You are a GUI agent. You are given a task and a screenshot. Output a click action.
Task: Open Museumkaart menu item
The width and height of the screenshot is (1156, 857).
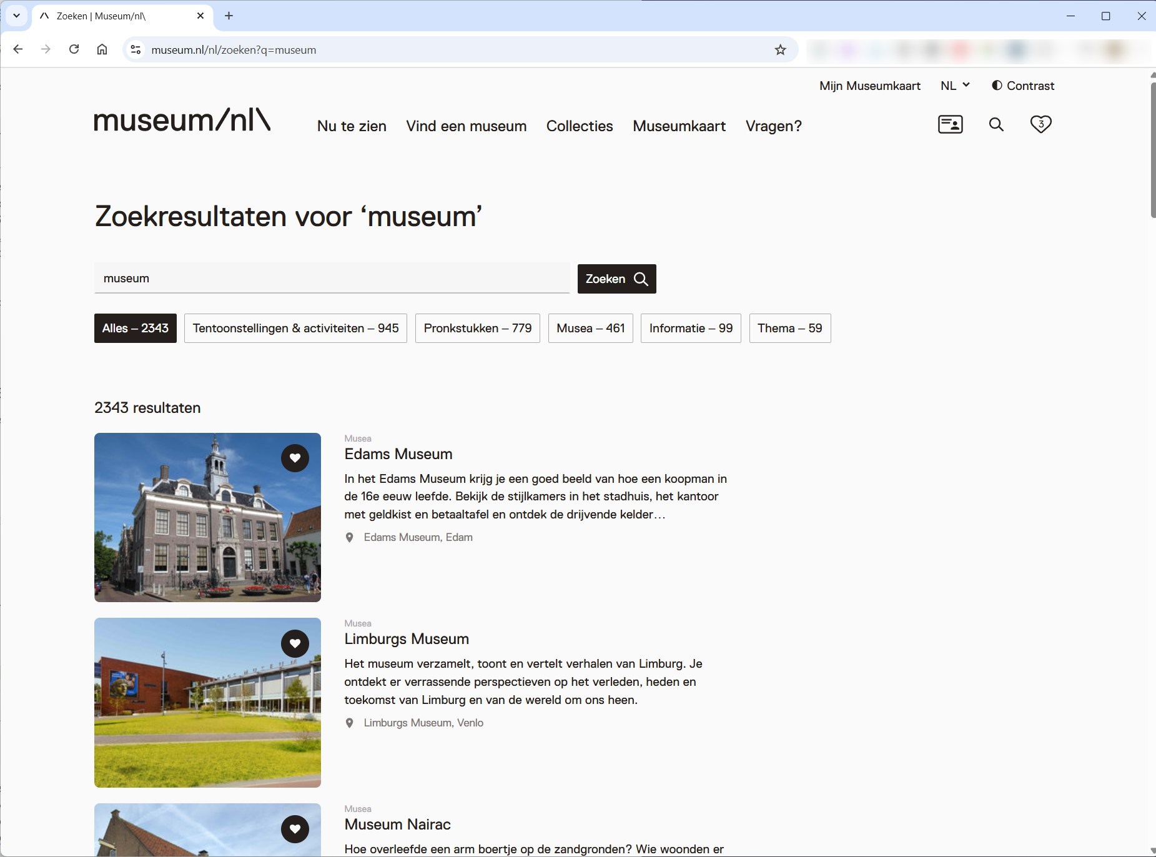(x=679, y=126)
